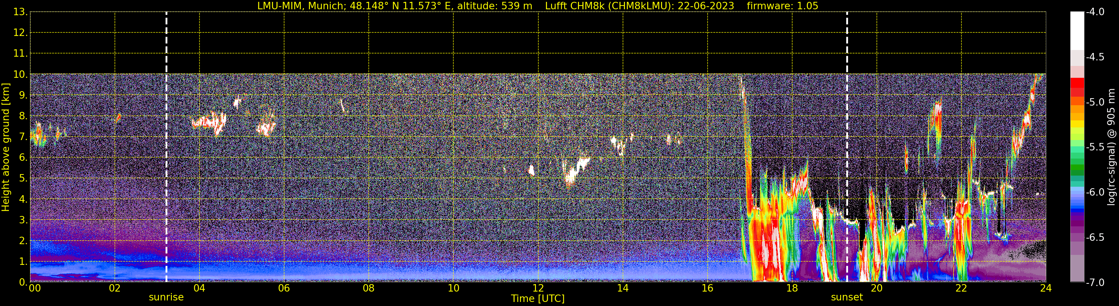Click the '20' time tick label
The width and height of the screenshot is (1119, 306).
click(x=877, y=288)
